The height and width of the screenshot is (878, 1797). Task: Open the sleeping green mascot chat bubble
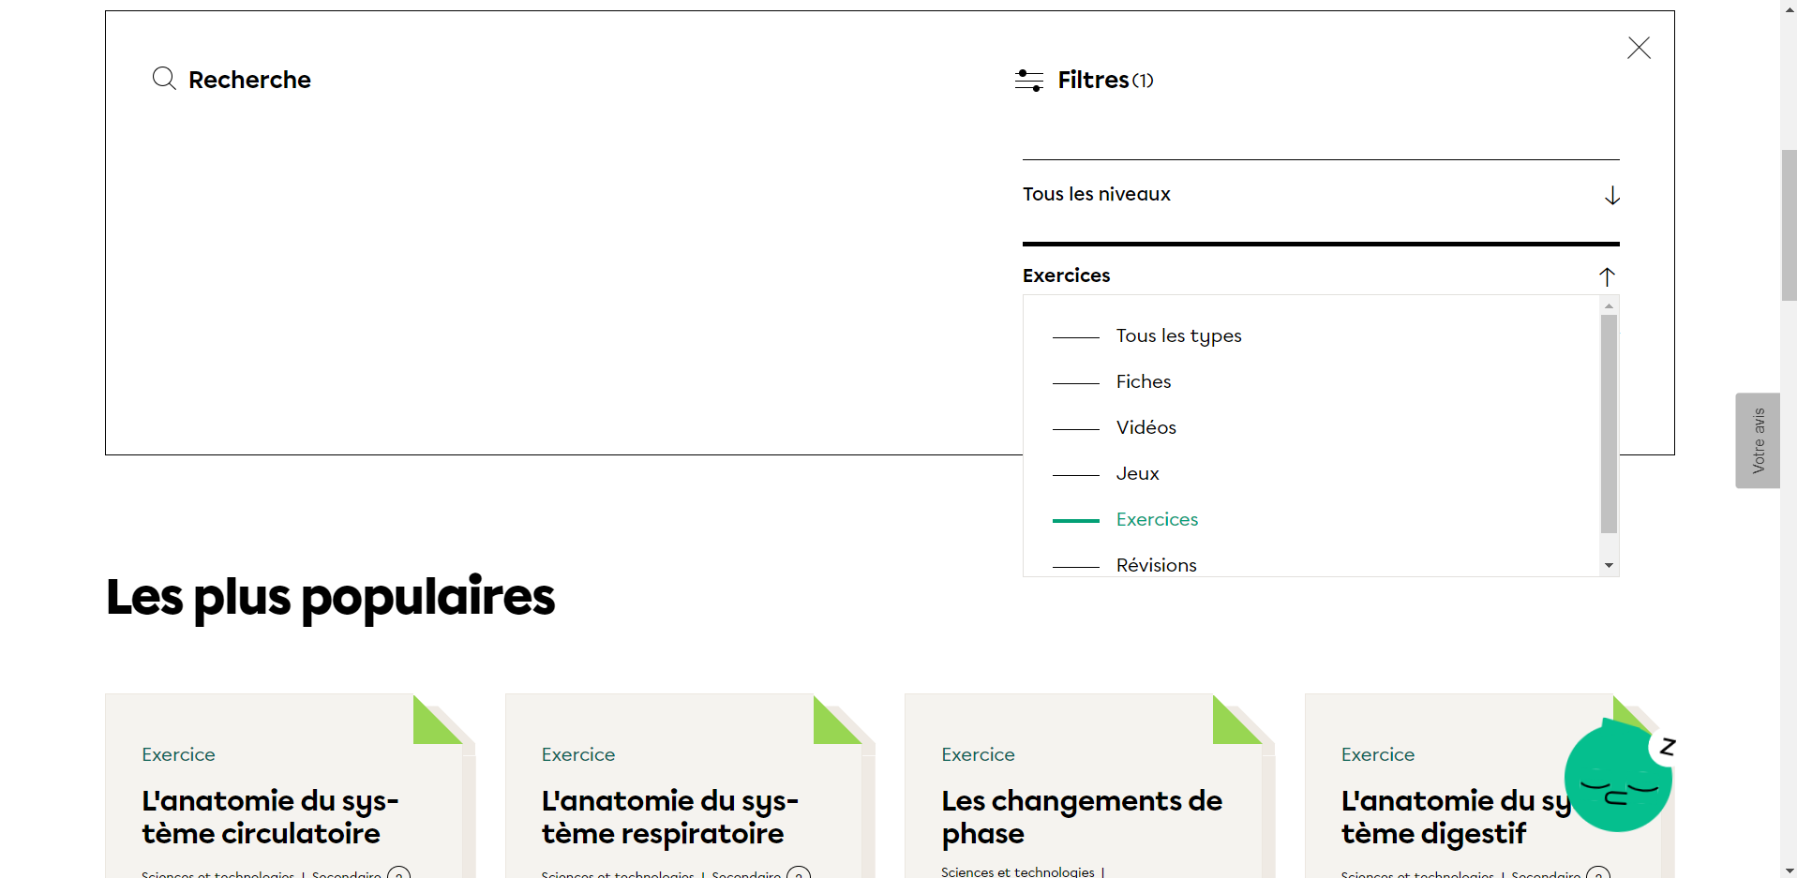tap(1618, 776)
